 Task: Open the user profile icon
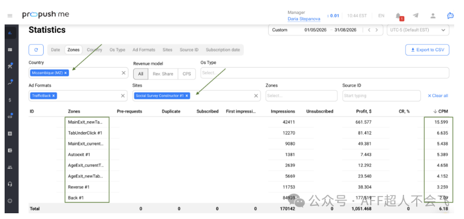tap(433, 16)
